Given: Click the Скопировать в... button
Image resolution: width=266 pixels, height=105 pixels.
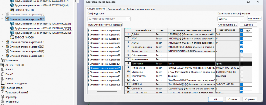Looking at the screenshot, I should coord(228,25).
